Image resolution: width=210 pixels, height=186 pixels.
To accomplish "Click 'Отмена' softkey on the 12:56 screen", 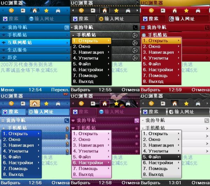I will point(61,183).
